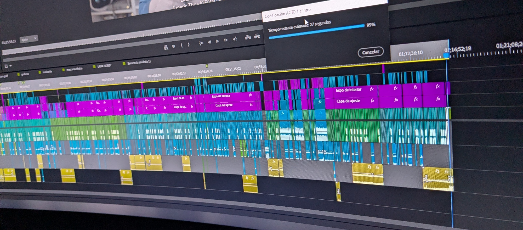The height and width of the screenshot is (230, 523).
Task: Click the magnifier icon left of the marker button
Action: click(166, 47)
